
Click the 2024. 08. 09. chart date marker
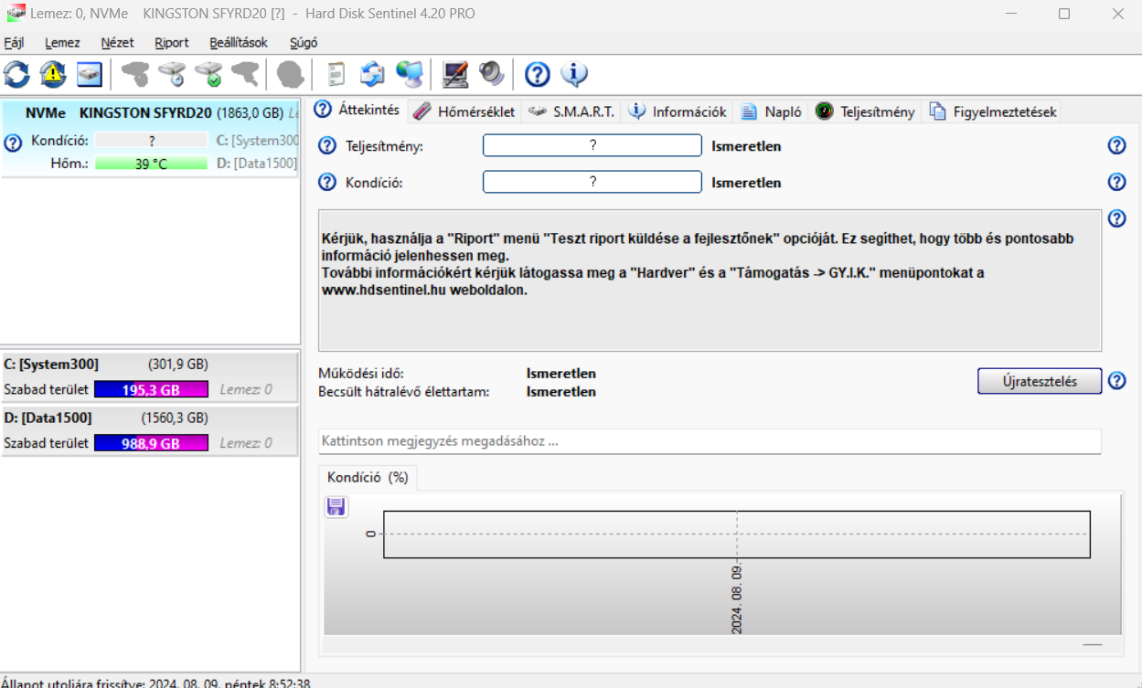(737, 598)
